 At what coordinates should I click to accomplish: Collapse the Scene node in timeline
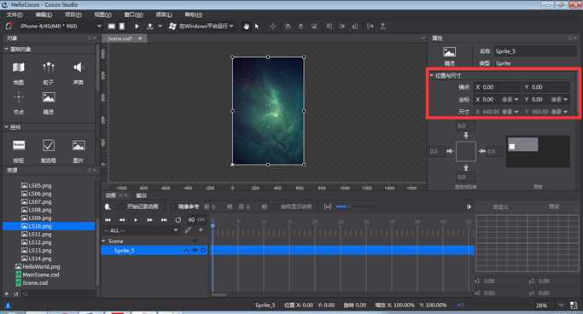pyautogui.click(x=104, y=241)
